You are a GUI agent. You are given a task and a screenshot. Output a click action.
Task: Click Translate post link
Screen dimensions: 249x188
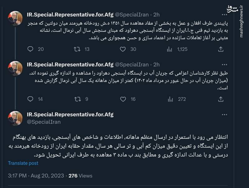point(23,163)
